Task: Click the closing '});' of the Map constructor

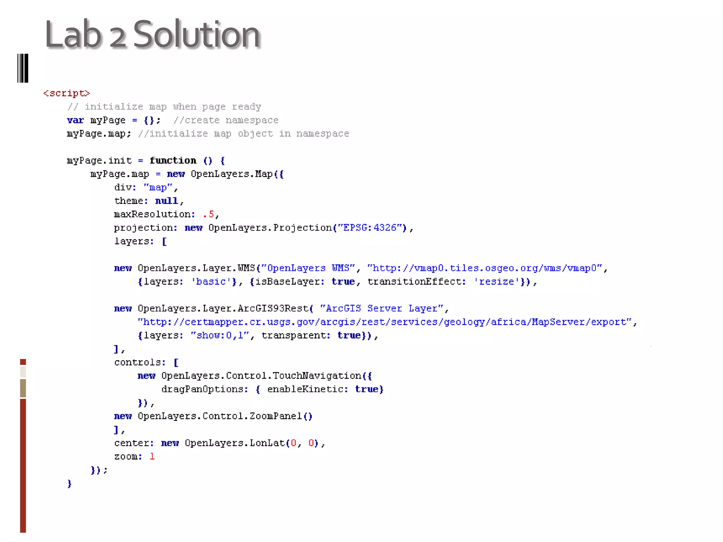Action: coord(99,470)
